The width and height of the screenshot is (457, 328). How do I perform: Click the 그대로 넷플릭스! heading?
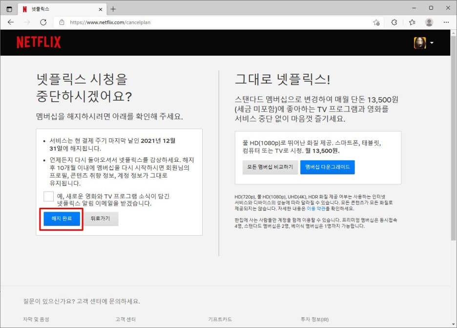[282, 79]
